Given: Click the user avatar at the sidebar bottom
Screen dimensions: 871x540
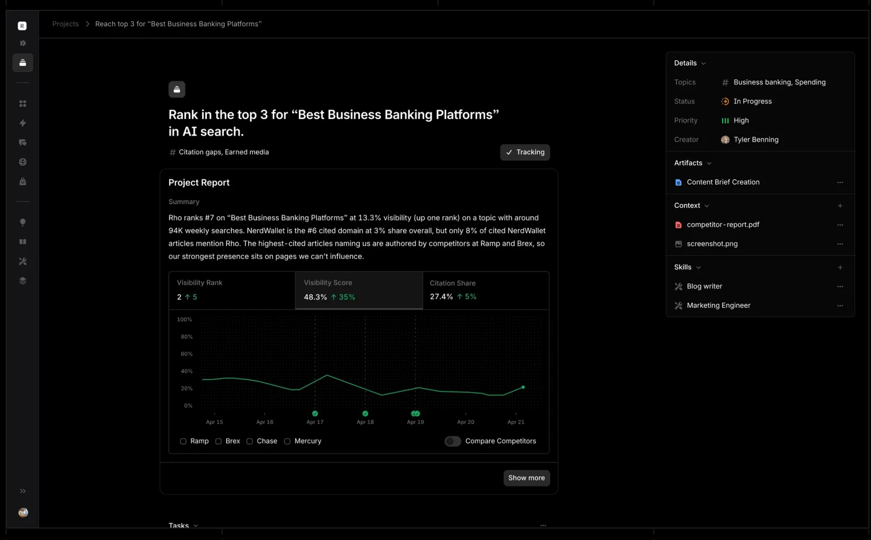Looking at the screenshot, I should [23, 512].
